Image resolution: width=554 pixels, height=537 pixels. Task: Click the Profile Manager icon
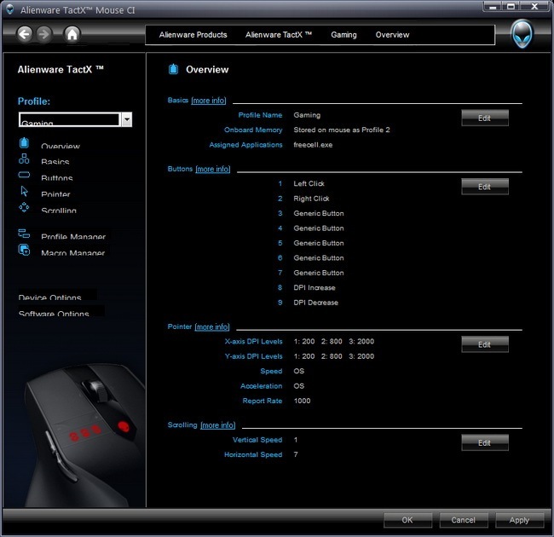[24, 234]
